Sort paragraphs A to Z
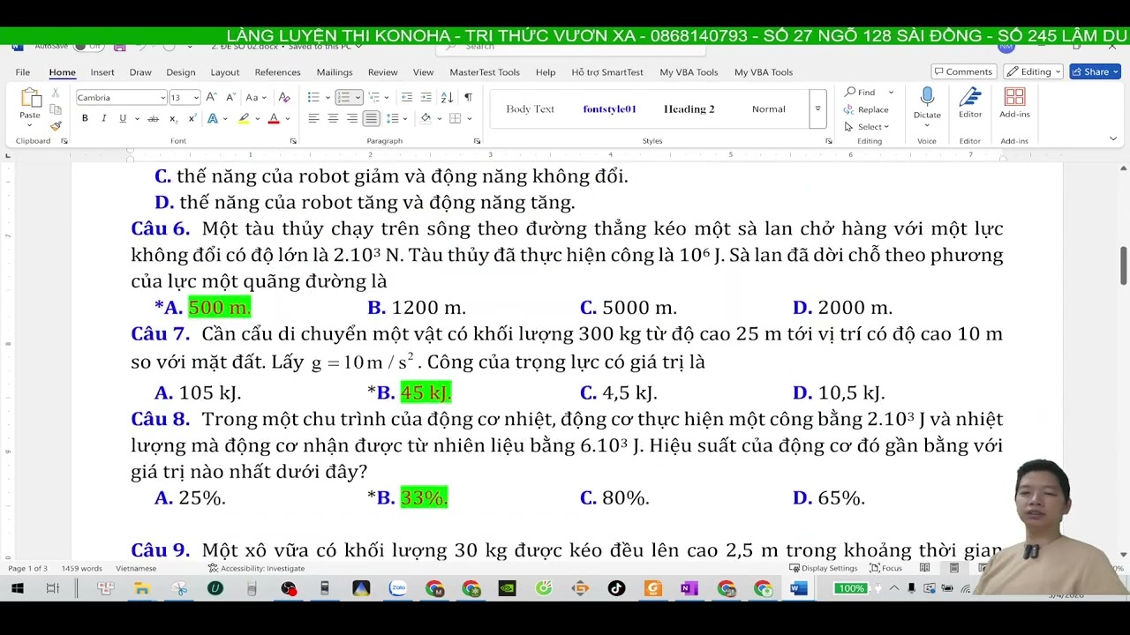The width and height of the screenshot is (1130, 635). 447,98
